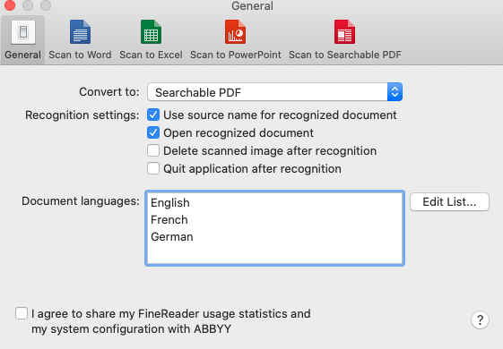This screenshot has width=503, height=349.
Task: Expand the Convert to dropdown
Action: (x=274, y=92)
